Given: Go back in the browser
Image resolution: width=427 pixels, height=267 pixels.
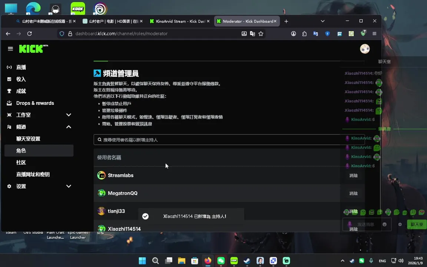Looking at the screenshot, I should pos(8,34).
